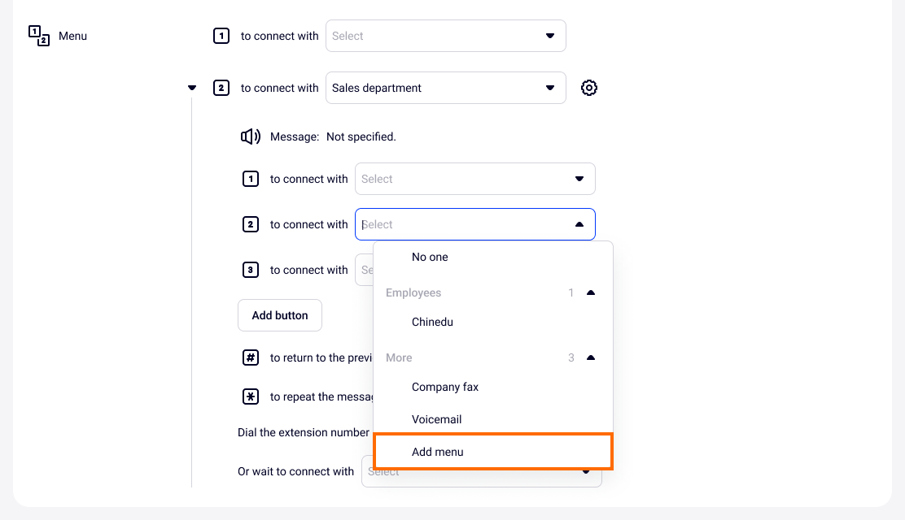Click top-level key 2 icon
905x520 pixels.
point(221,88)
